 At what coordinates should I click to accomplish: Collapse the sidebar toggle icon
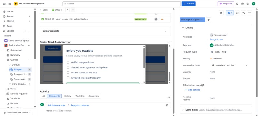click(4, 4)
